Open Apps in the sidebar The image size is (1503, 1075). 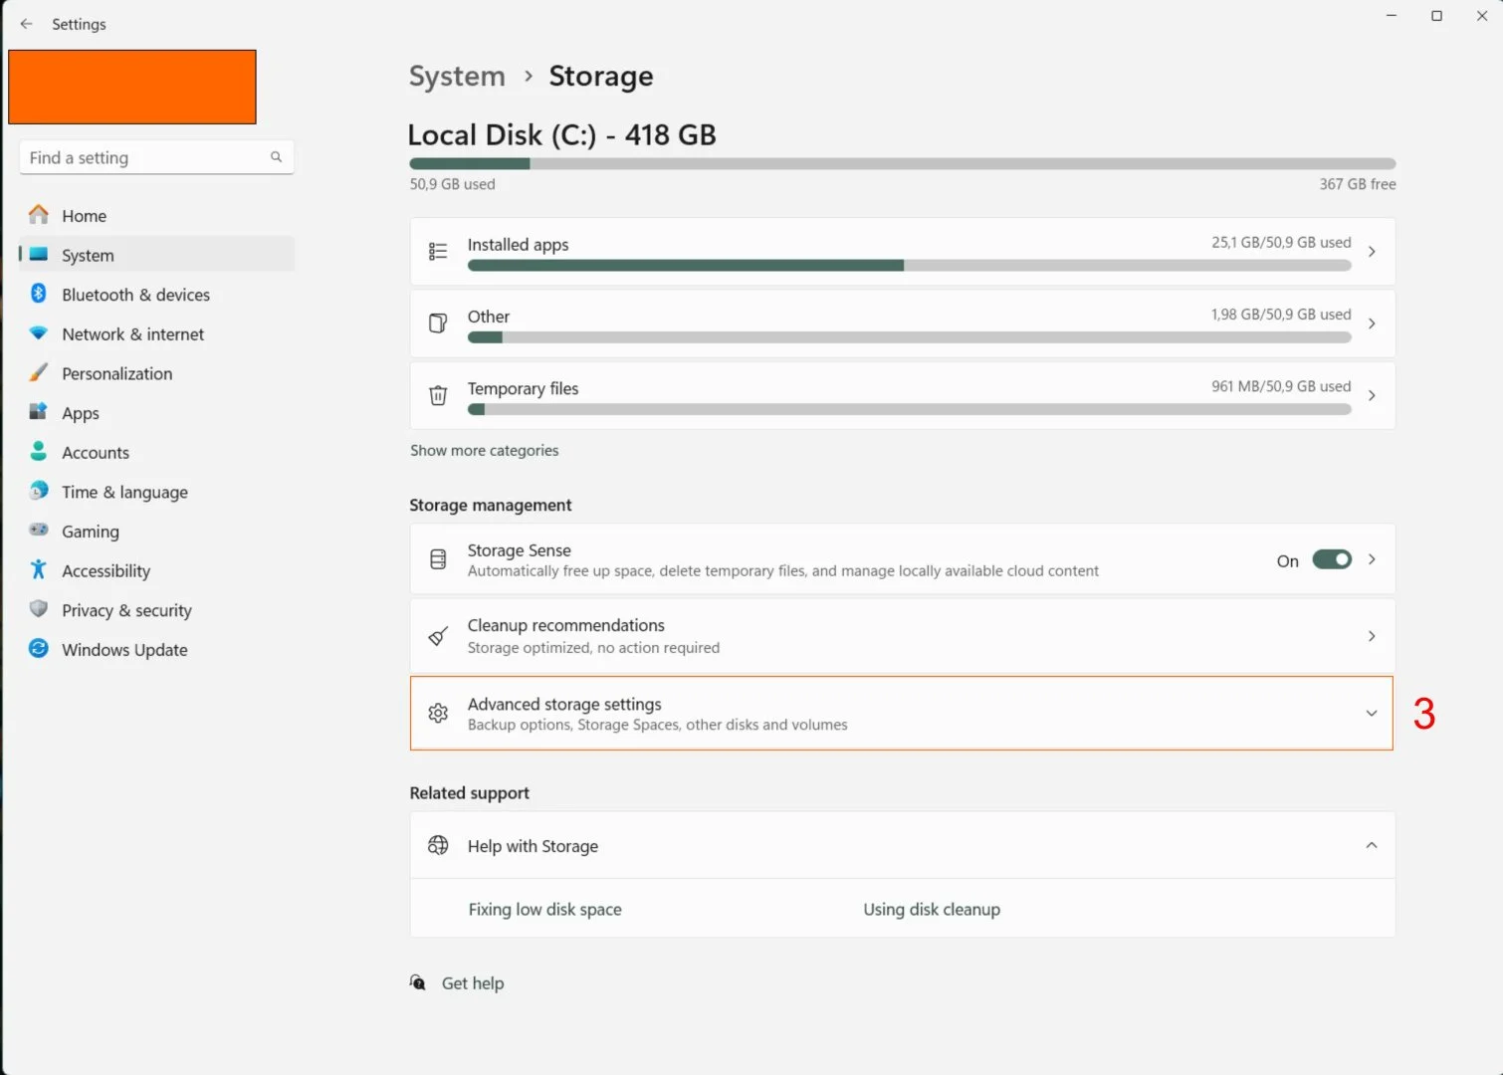pyautogui.click(x=157, y=413)
